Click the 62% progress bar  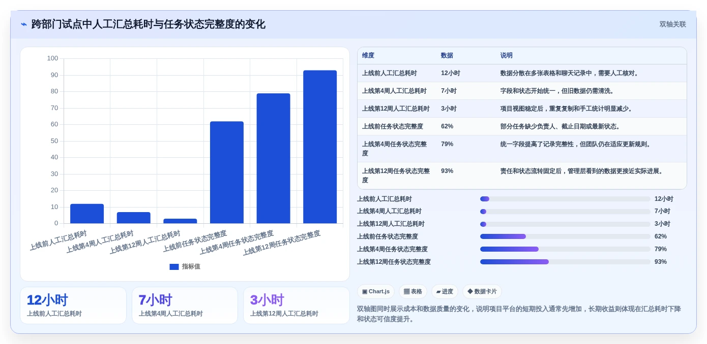[565, 236]
